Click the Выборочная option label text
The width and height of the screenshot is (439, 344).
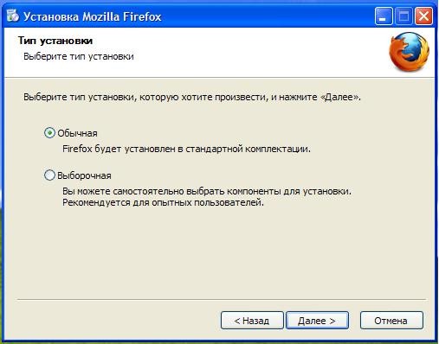click(x=84, y=175)
